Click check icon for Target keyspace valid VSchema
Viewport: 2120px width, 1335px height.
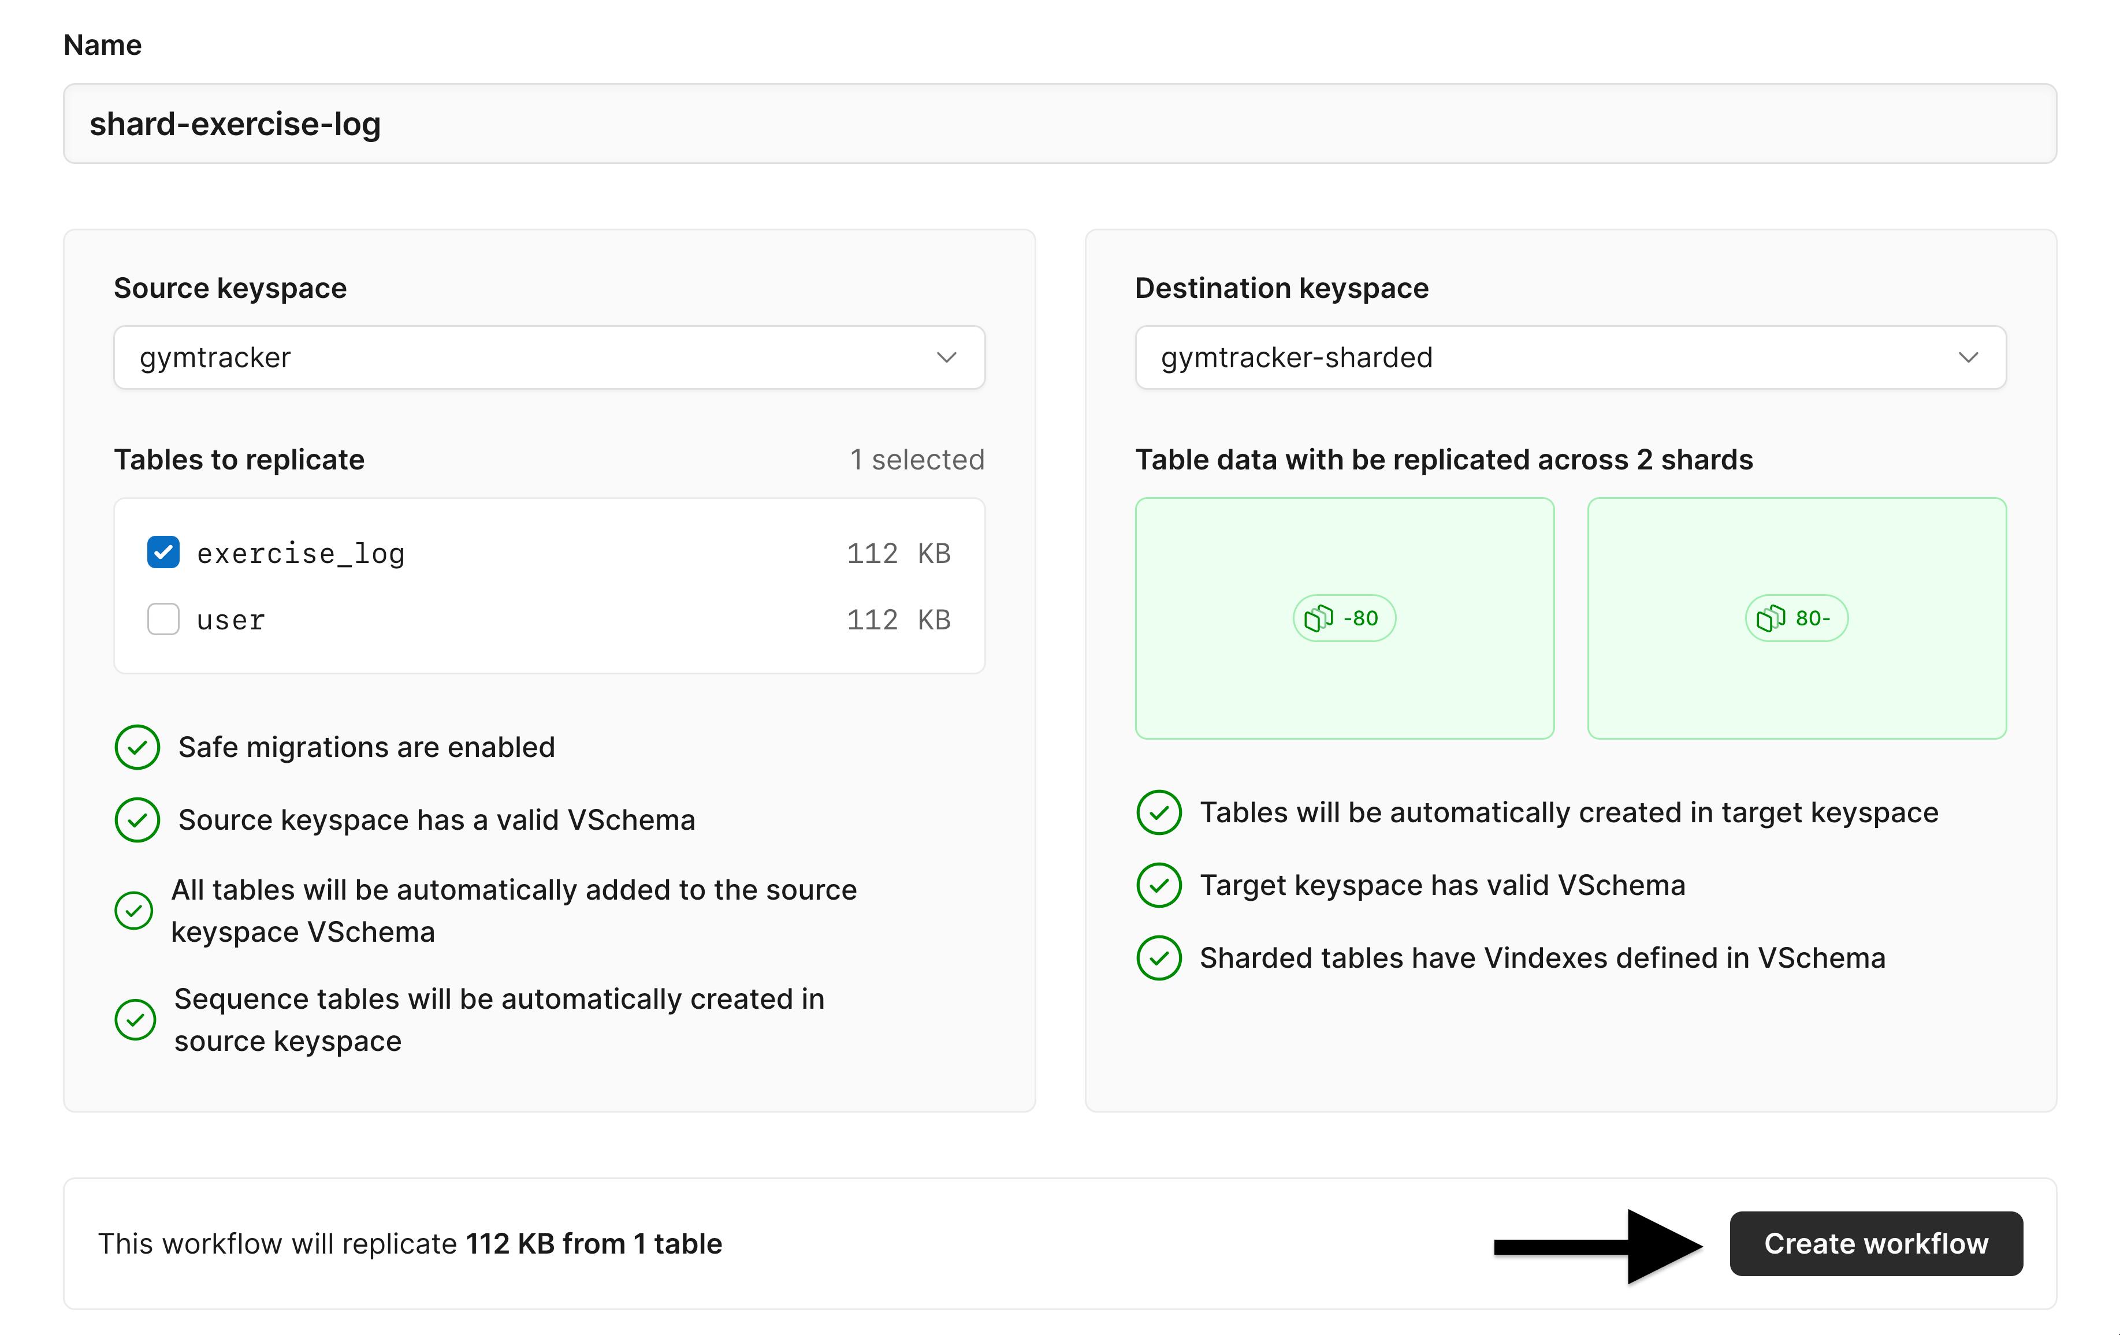click(1159, 885)
